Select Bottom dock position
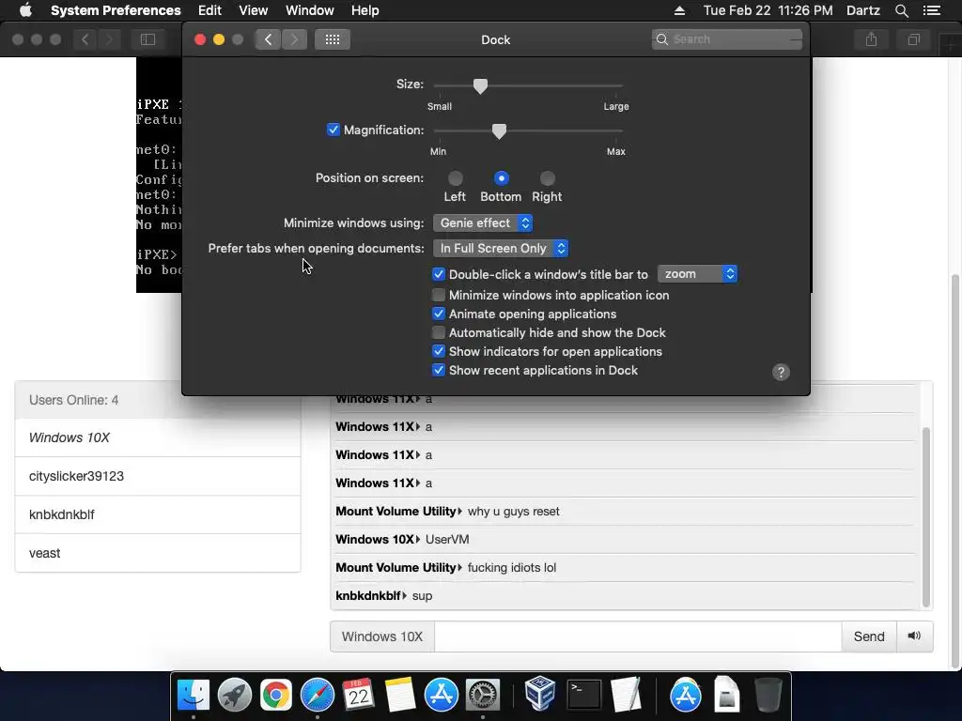Image resolution: width=962 pixels, height=721 pixels. click(x=502, y=178)
